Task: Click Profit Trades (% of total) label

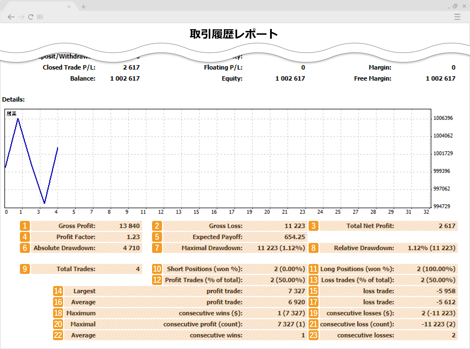Action: click(x=204, y=280)
